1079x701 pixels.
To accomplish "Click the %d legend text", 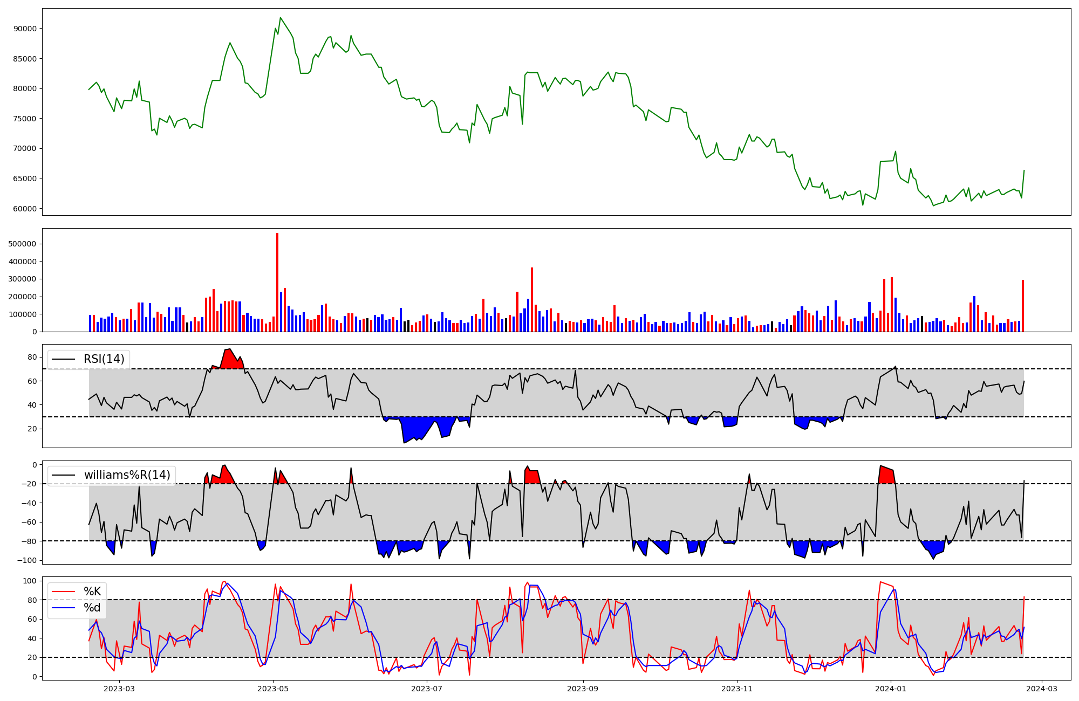I will click(92, 608).
